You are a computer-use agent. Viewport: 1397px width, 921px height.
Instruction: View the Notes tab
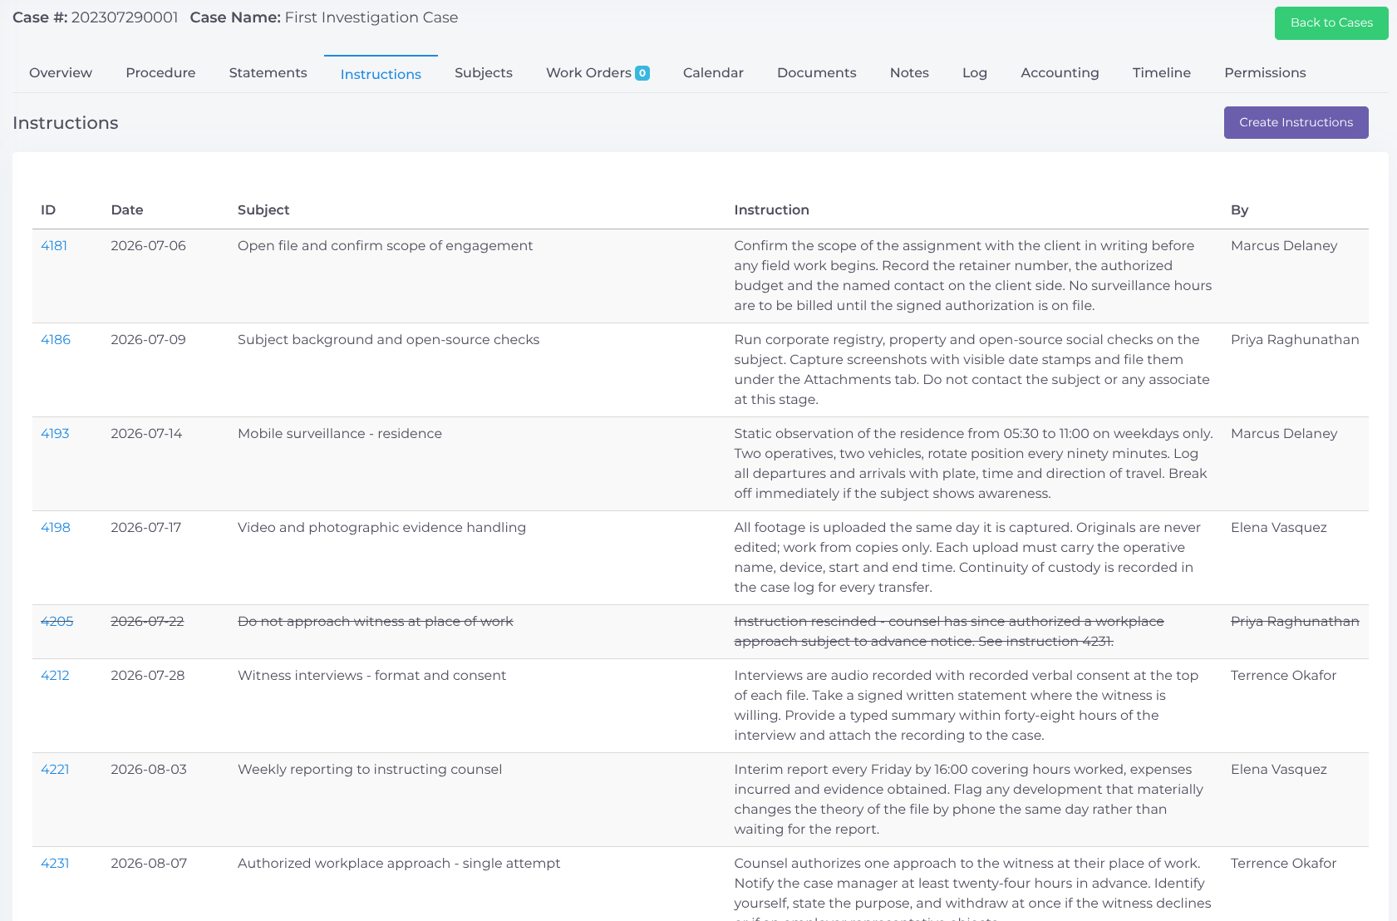click(909, 73)
